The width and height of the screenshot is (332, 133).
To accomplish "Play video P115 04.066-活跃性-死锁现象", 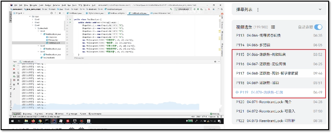I will 279,54.
